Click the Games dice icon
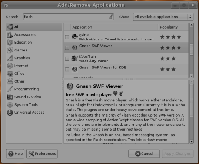Screen dimensions: 199x164 point(10,50)
